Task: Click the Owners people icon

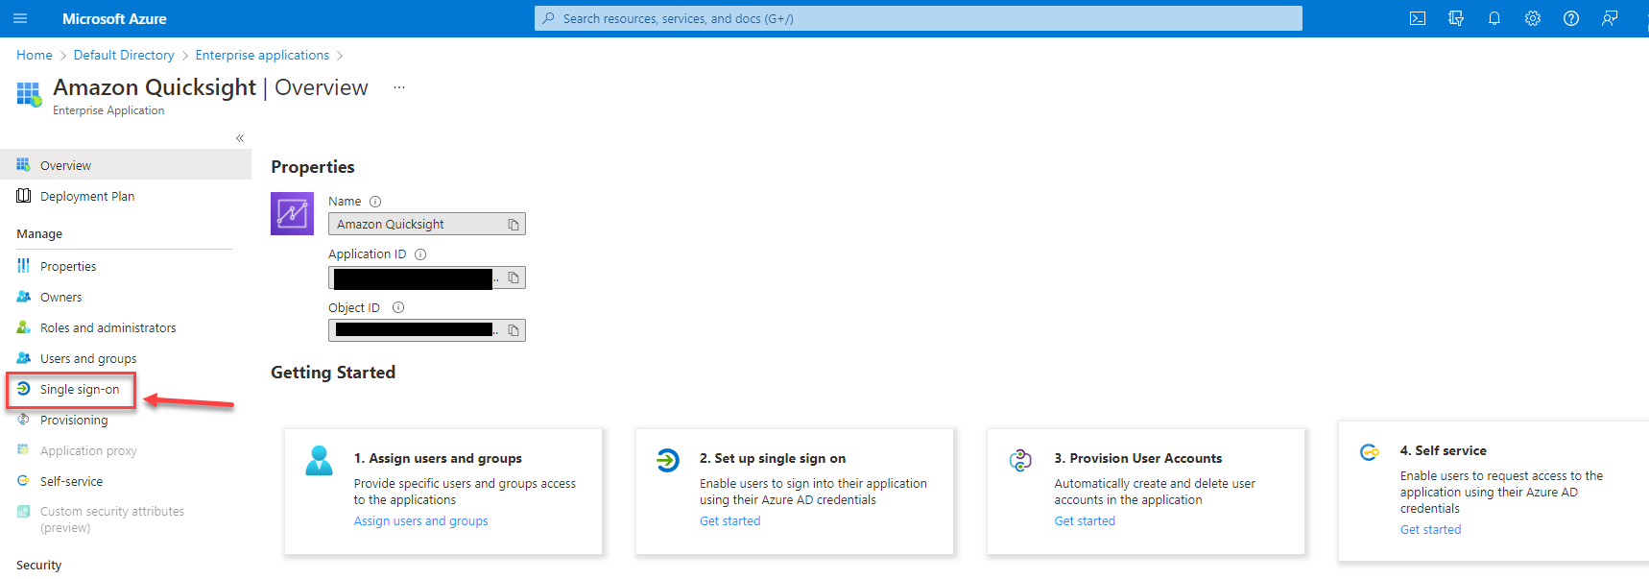Action: tap(23, 297)
